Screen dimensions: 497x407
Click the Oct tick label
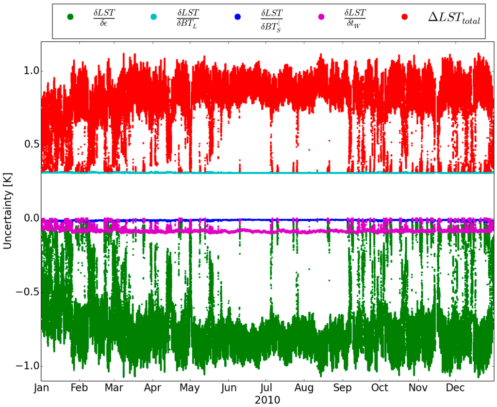[x=380, y=388]
